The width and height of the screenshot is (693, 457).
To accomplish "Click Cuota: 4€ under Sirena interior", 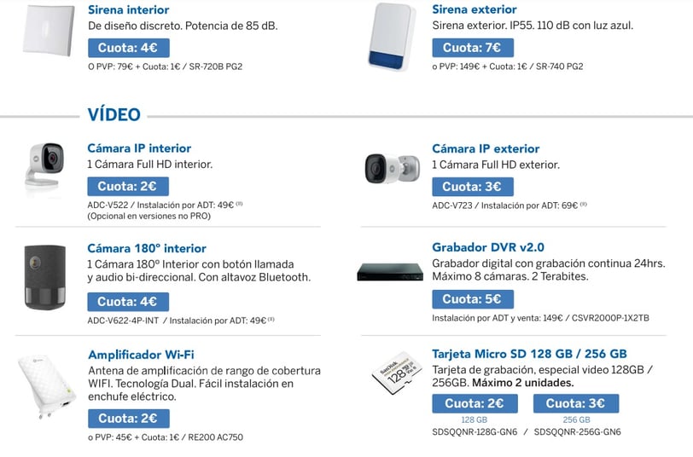I will click(x=129, y=48).
